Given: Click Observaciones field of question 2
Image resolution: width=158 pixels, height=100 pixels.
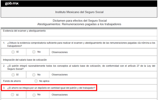Looking at the screenshot, I should pyautogui.click(x=103, y=75).
